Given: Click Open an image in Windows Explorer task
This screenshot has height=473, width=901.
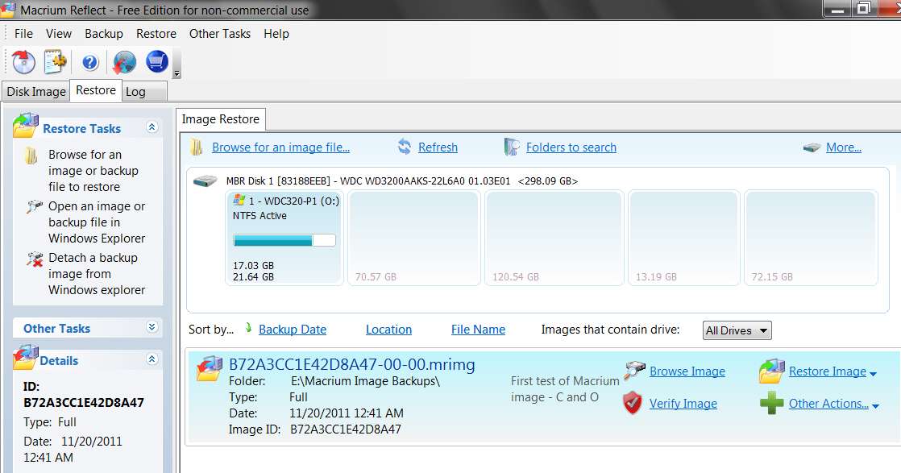Looking at the screenshot, I should coord(97,222).
